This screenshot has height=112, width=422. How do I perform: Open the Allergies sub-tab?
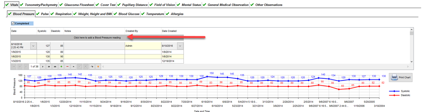(175, 14)
